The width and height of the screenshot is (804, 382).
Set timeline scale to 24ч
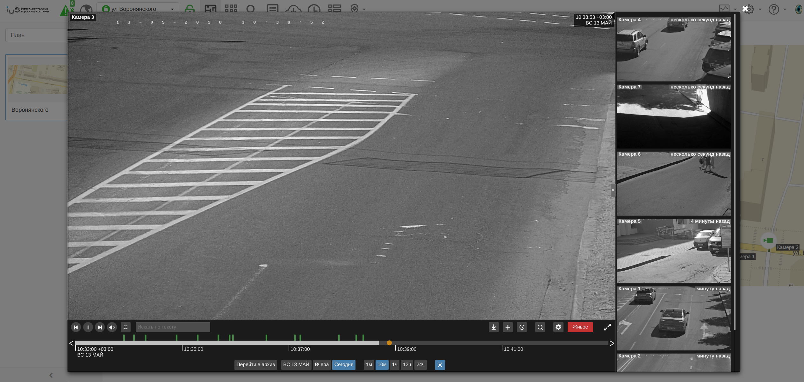(x=420, y=364)
